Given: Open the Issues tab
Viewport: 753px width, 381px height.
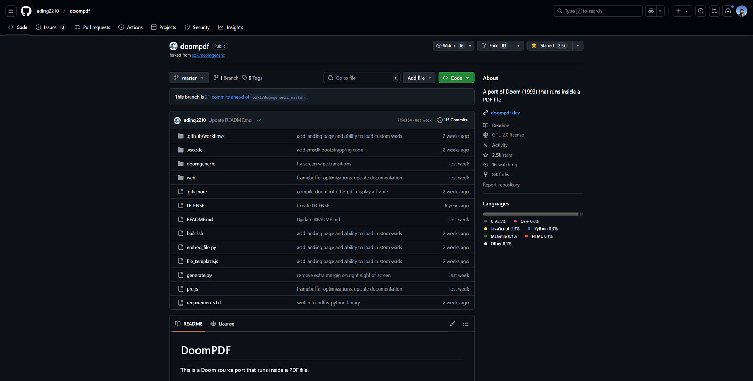Looking at the screenshot, I should point(51,27).
